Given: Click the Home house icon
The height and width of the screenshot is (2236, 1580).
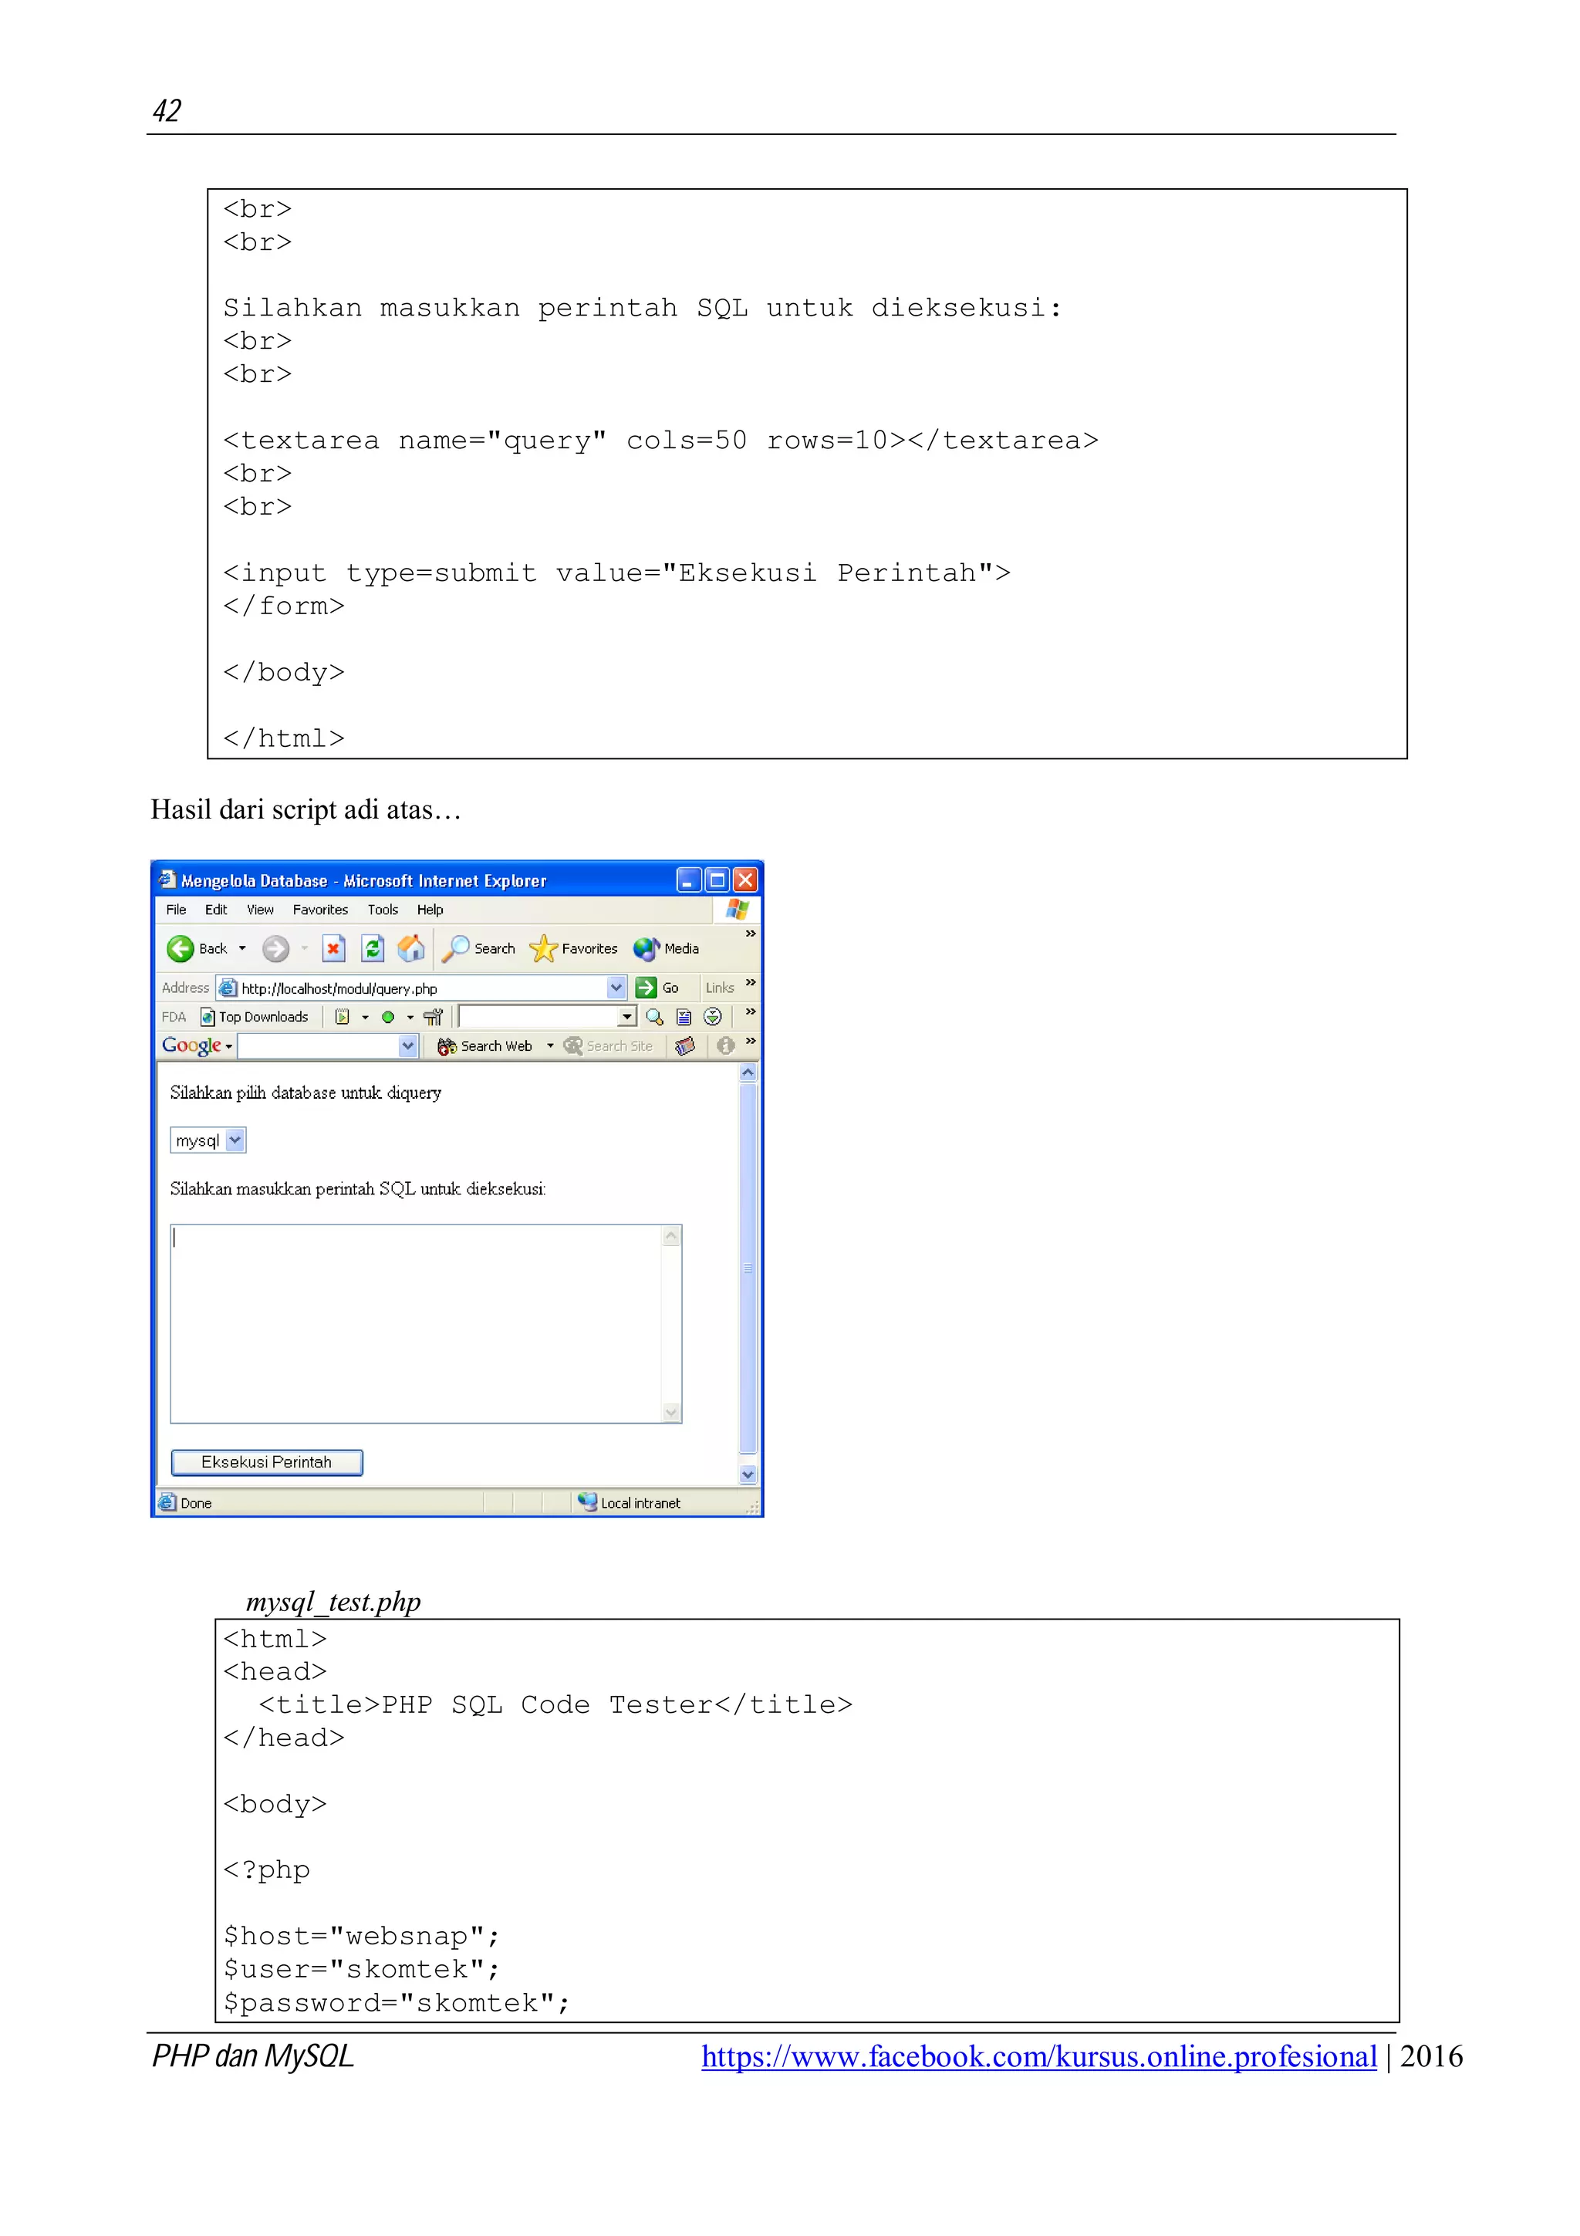Looking at the screenshot, I should (x=411, y=947).
